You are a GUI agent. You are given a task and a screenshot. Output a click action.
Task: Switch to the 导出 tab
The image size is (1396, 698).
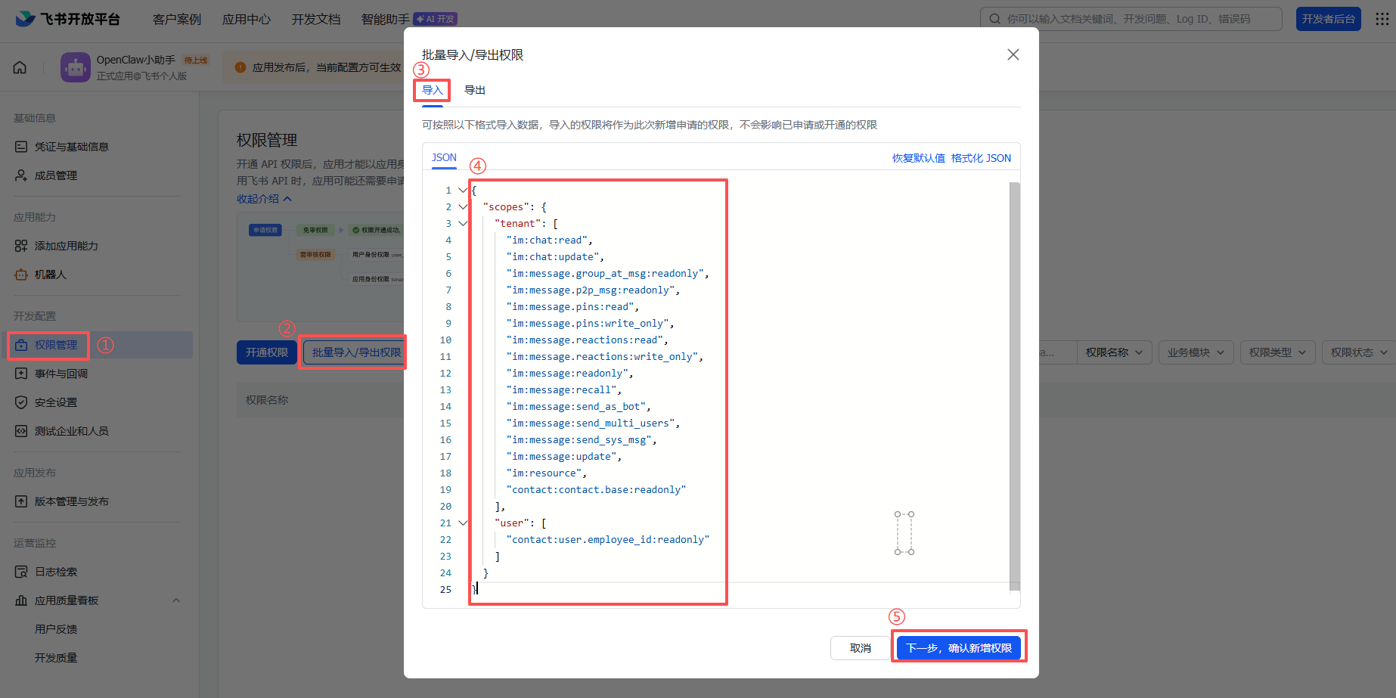475,90
